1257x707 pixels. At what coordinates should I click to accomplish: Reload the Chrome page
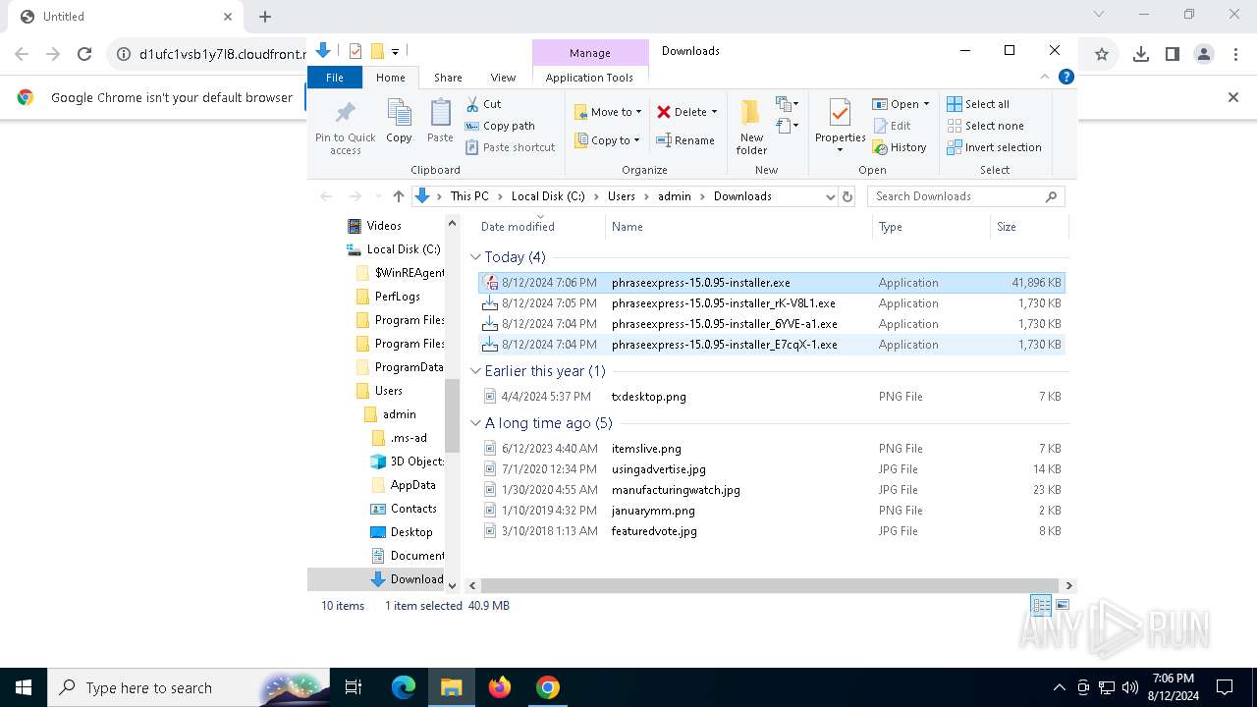tap(84, 54)
